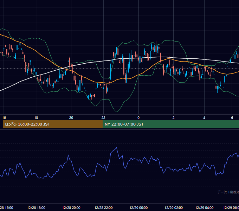The width and height of the screenshot is (239, 211).
Task: Click the oscillator's highest peak after 22:00
Action: (x=117, y=148)
